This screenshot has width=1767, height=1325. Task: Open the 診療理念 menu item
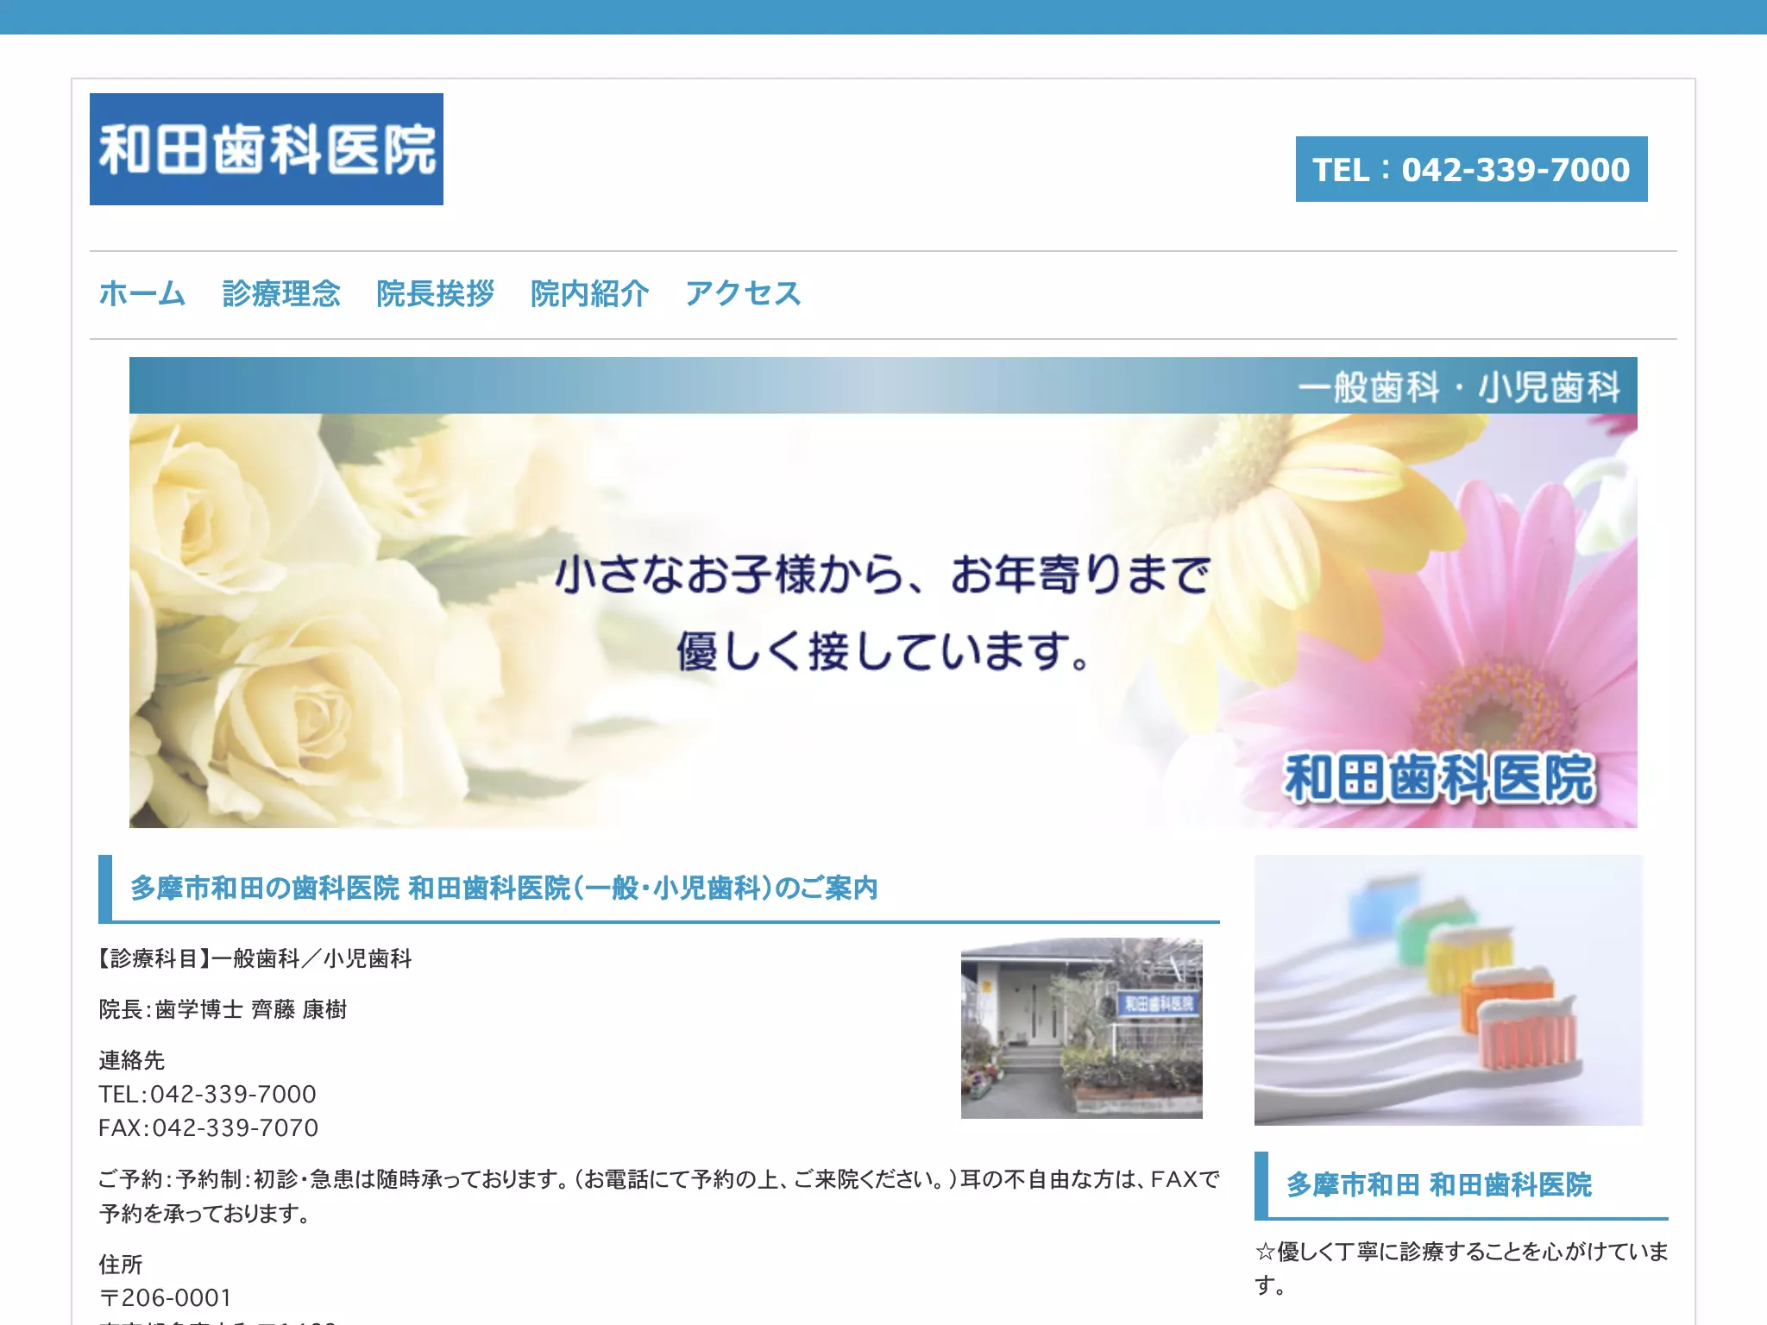(281, 294)
